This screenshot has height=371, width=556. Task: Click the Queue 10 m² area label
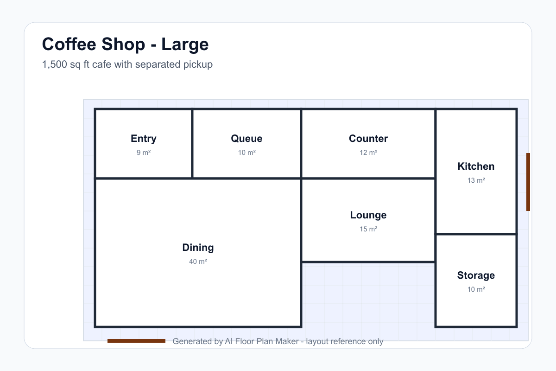247,153
